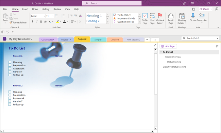The height and width of the screenshot is (133, 221).
Task: Click the Add Page button
Action: (168, 46)
